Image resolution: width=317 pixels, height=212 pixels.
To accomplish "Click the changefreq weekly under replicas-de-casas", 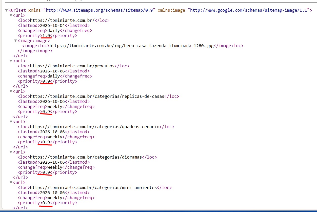I will 55,106.
